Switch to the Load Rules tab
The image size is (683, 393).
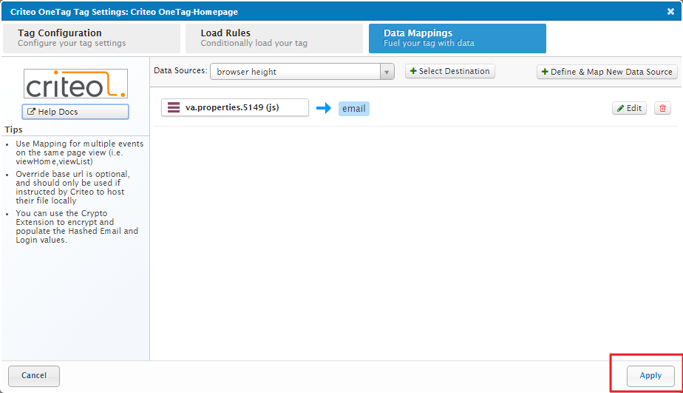point(274,38)
